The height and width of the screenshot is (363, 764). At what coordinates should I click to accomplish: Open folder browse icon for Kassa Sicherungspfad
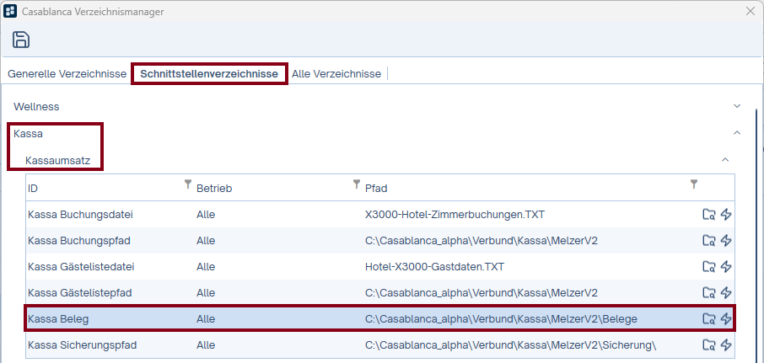709,345
